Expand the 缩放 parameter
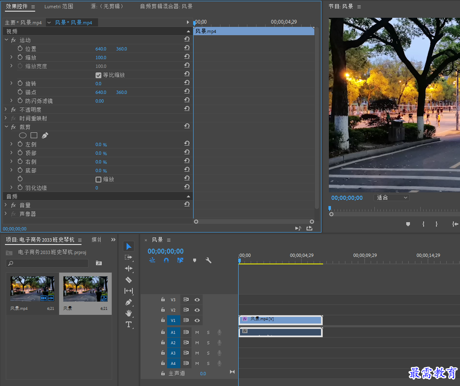This screenshot has width=460, height=386. pos(12,57)
